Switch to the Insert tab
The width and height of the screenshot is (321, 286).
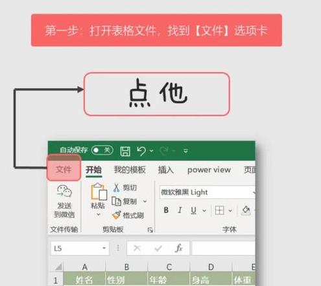pyautogui.click(x=166, y=170)
